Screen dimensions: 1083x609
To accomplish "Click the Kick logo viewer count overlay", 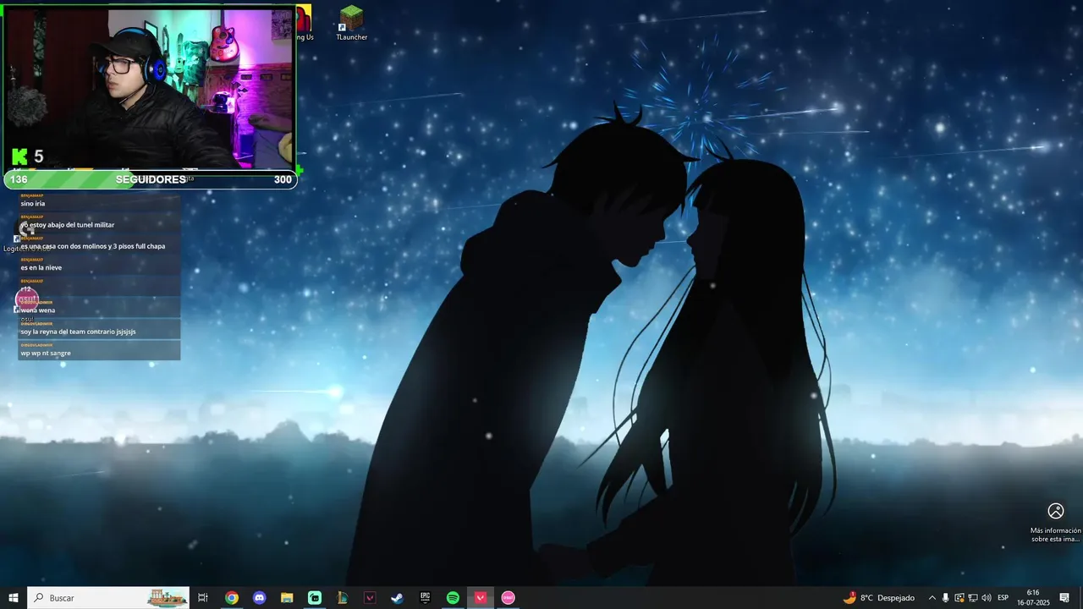I will (x=28, y=156).
